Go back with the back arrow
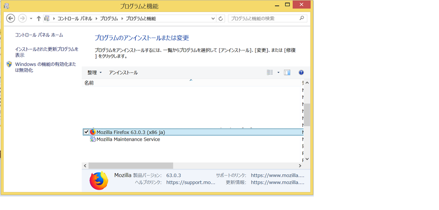Viewport: 439px width, 210px height. (x=11, y=18)
